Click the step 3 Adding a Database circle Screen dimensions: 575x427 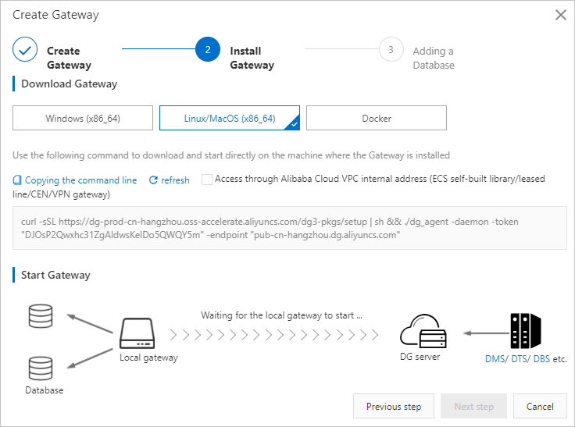coord(391,49)
